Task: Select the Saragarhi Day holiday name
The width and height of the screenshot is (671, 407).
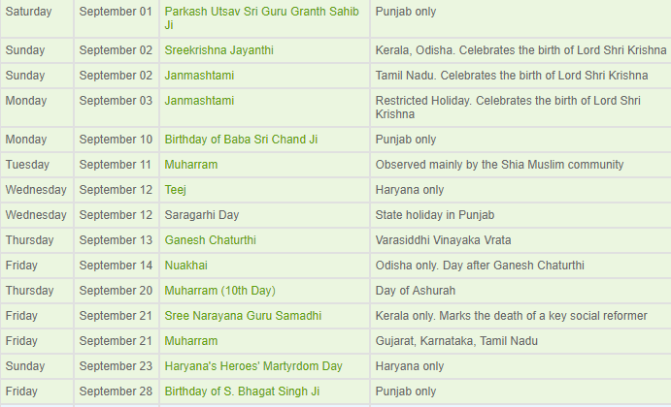Action: tap(202, 215)
